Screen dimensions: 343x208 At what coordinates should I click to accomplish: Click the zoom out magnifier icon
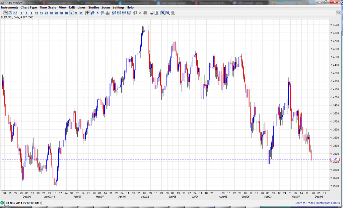point(168,13)
